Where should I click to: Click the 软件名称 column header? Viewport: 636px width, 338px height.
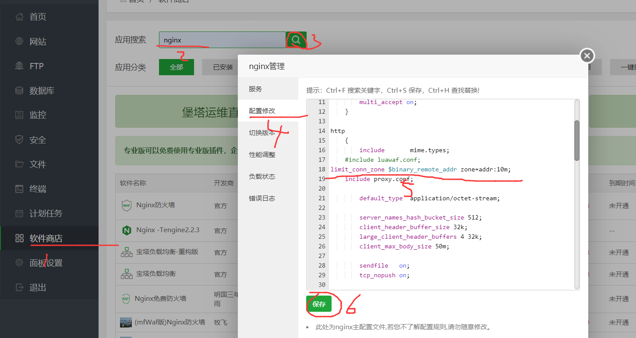point(133,183)
